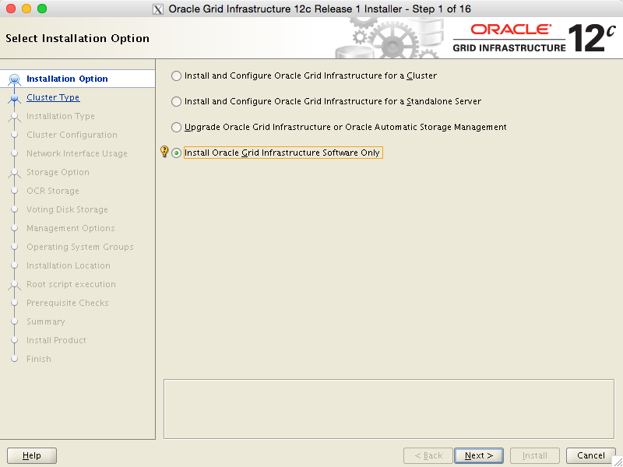The height and width of the screenshot is (467, 623).
Task: Click the lightbulb hint icon beside selected option
Action: pyautogui.click(x=164, y=152)
